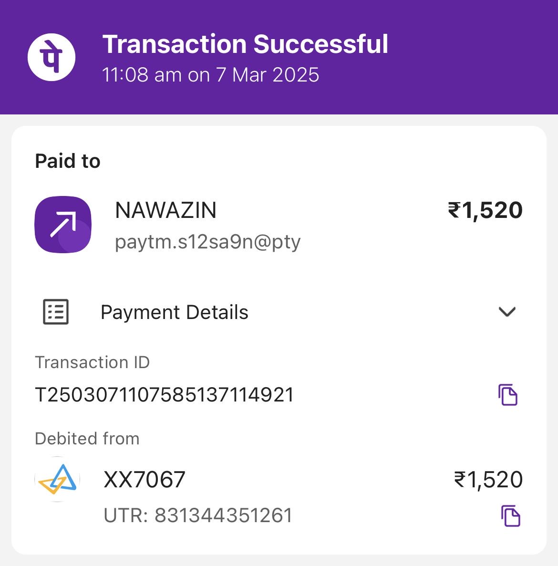Click the Payment Details heading text
558x566 pixels.
(x=174, y=312)
